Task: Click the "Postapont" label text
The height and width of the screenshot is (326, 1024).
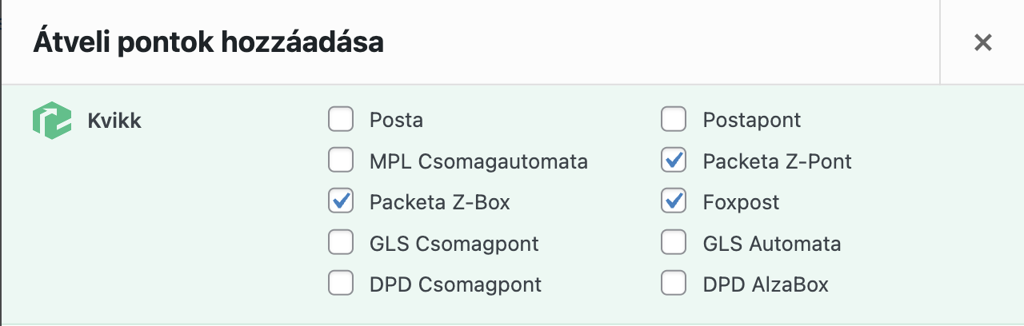Action: [x=752, y=121]
